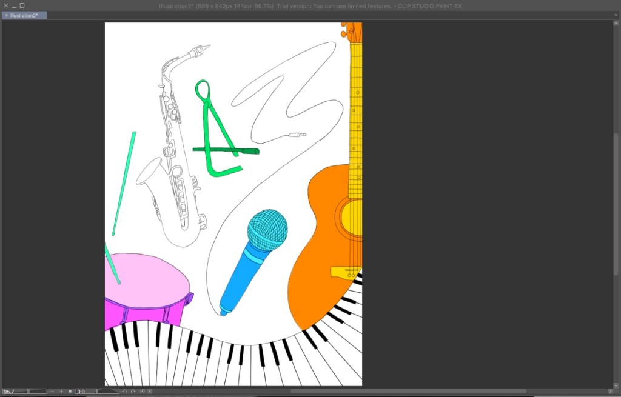The width and height of the screenshot is (621, 397).
Task: Rotate the canvas left using the status bar icon
Action: (x=124, y=392)
